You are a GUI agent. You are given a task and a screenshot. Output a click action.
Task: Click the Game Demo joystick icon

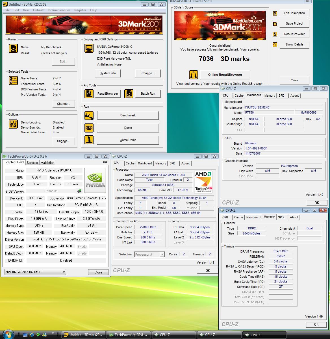coord(89,140)
